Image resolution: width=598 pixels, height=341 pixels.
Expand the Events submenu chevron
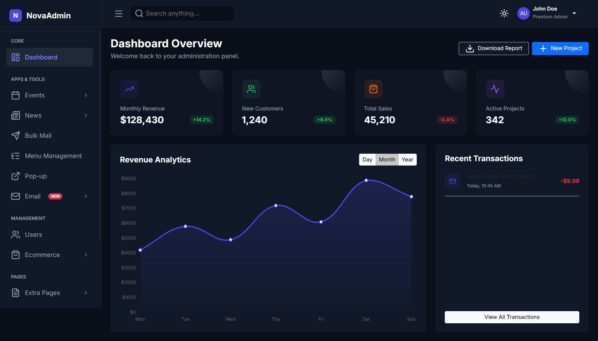[x=86, y=95]
